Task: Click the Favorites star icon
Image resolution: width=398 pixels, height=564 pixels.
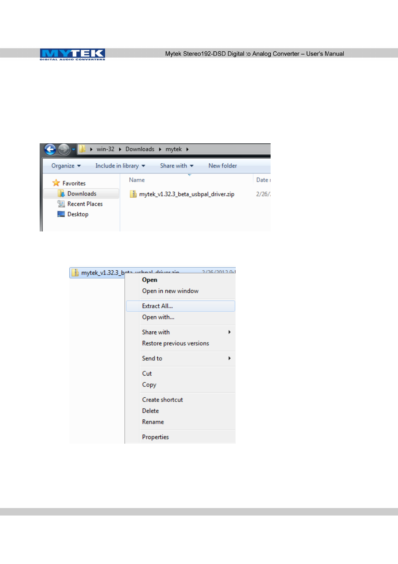Action: 56,183
